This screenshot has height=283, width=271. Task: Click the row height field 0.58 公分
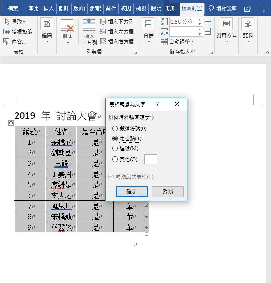pos(183,22)
